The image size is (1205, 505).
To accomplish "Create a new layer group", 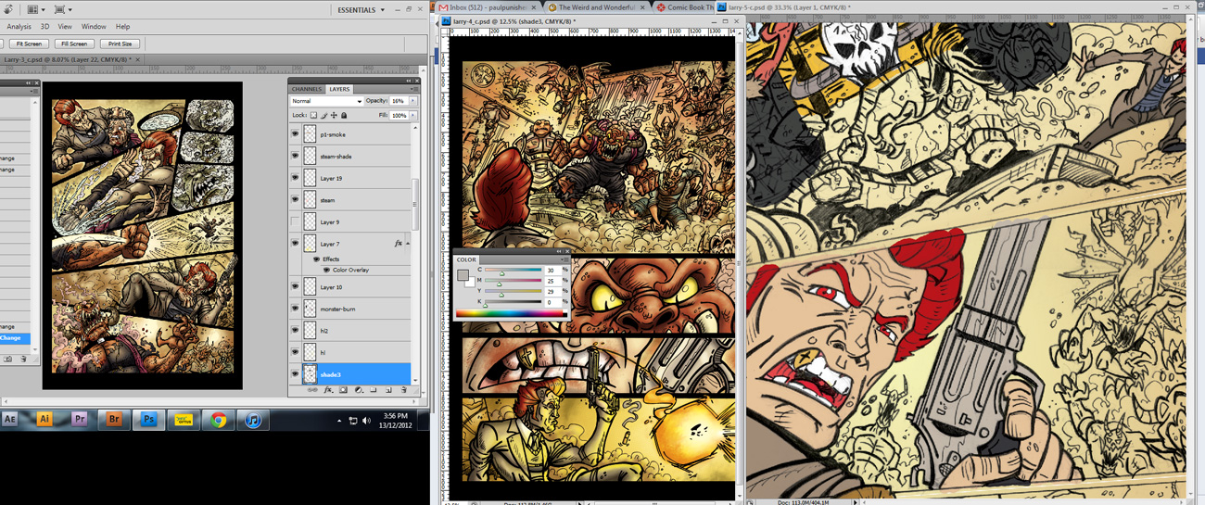I will (x=374, y=390).
